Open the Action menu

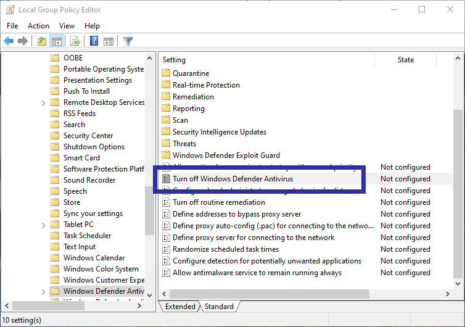coord(39,26)
